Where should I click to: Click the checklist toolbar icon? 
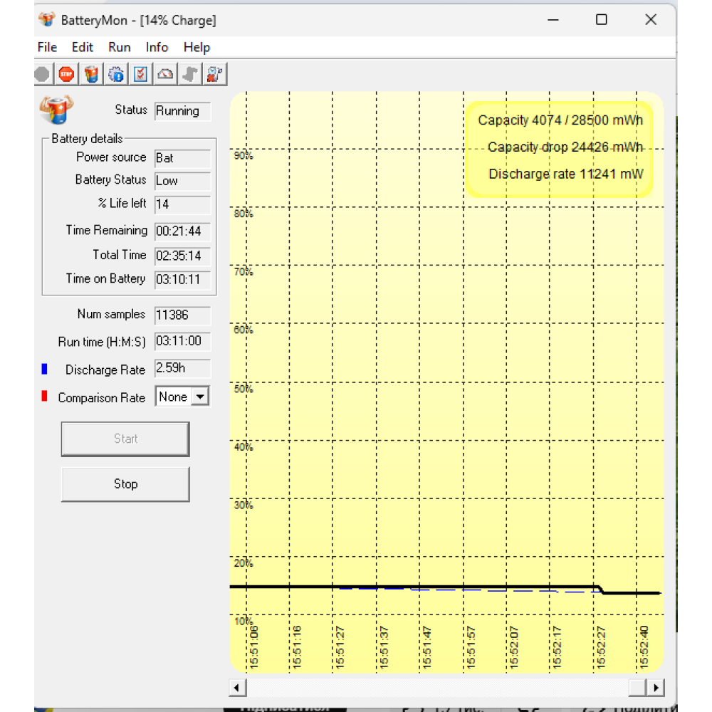coord(141,74)
